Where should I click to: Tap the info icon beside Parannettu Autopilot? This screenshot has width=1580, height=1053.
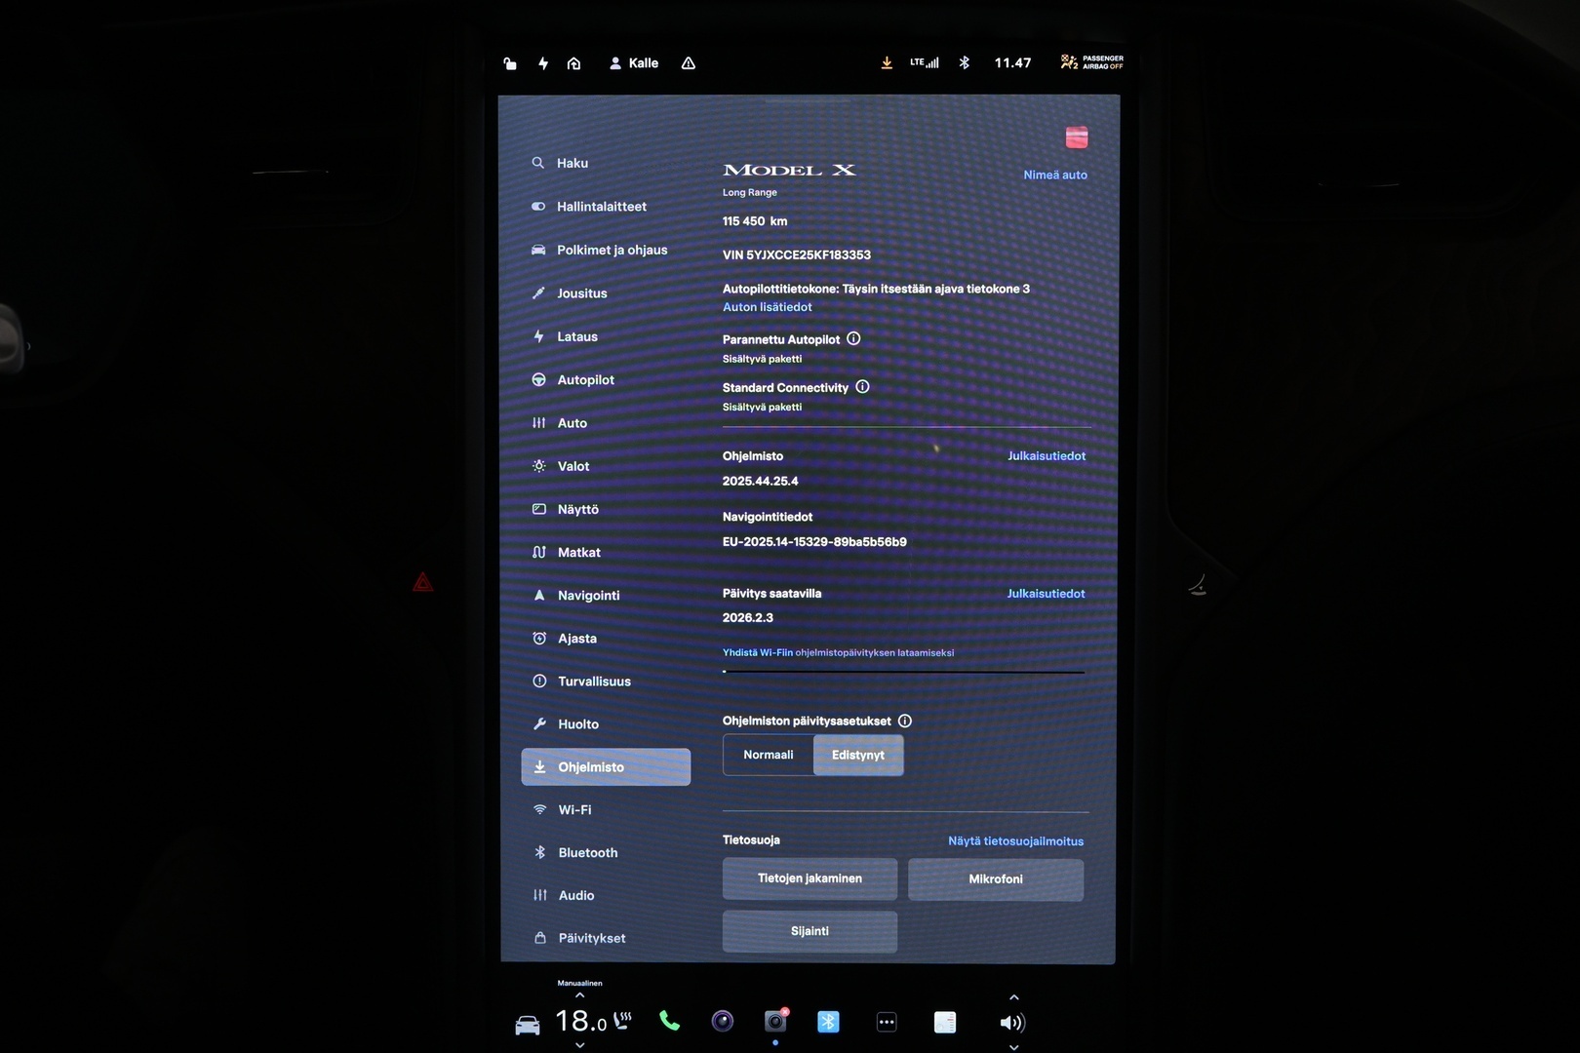coord(853,338)
